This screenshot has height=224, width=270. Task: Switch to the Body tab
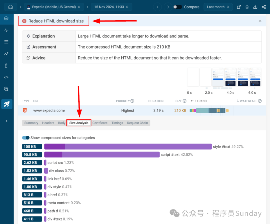coord(62,123)
